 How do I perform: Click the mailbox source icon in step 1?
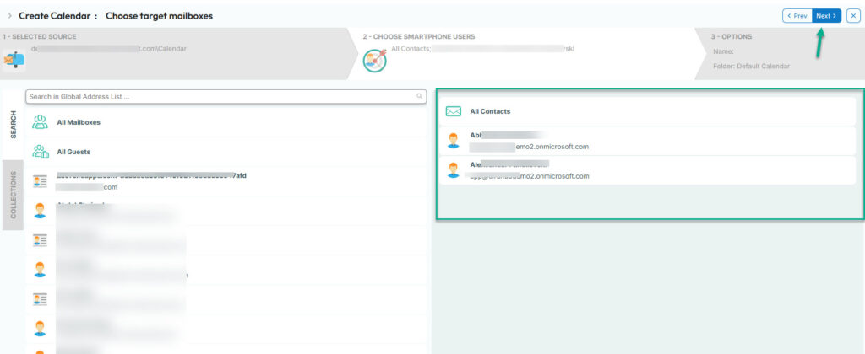(14, 60)
